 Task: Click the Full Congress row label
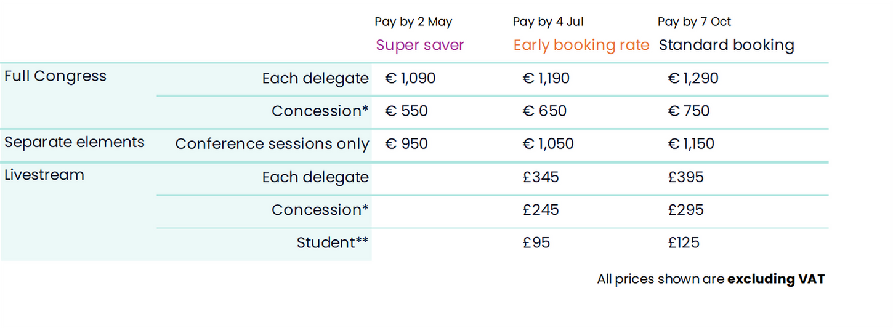point(55,76)
